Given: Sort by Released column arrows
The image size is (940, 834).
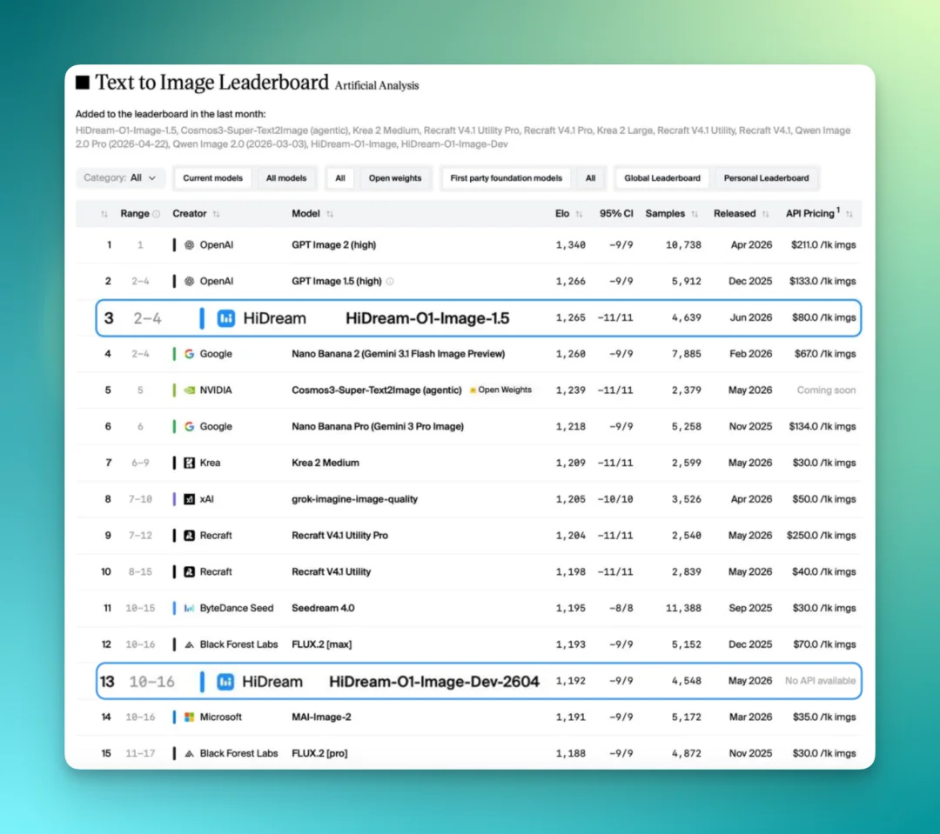Looking at the screenshot, I should [766, 214].
